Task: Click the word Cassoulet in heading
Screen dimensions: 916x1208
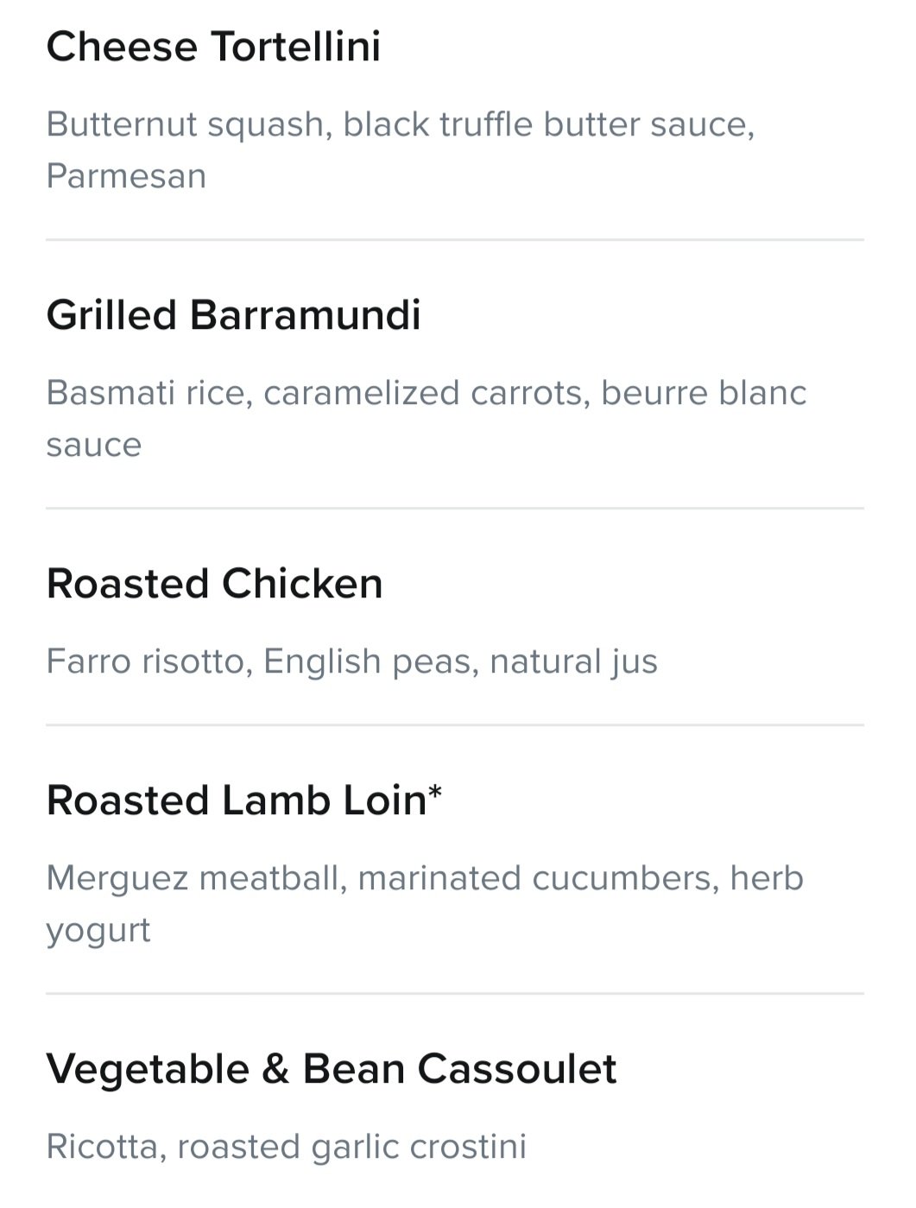Action: [517, 1069]
